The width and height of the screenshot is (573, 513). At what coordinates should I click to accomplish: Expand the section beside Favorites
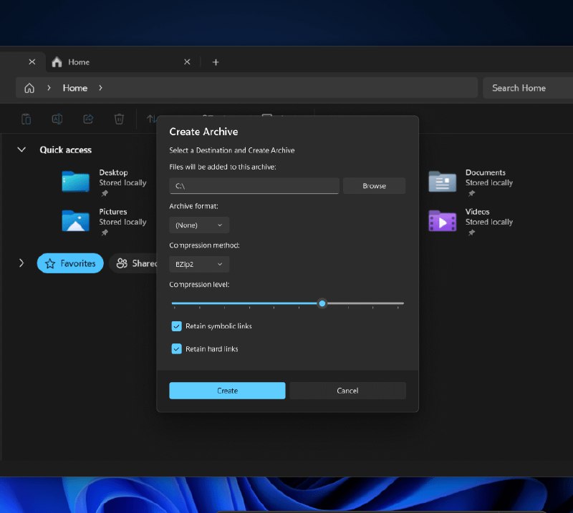21,263
